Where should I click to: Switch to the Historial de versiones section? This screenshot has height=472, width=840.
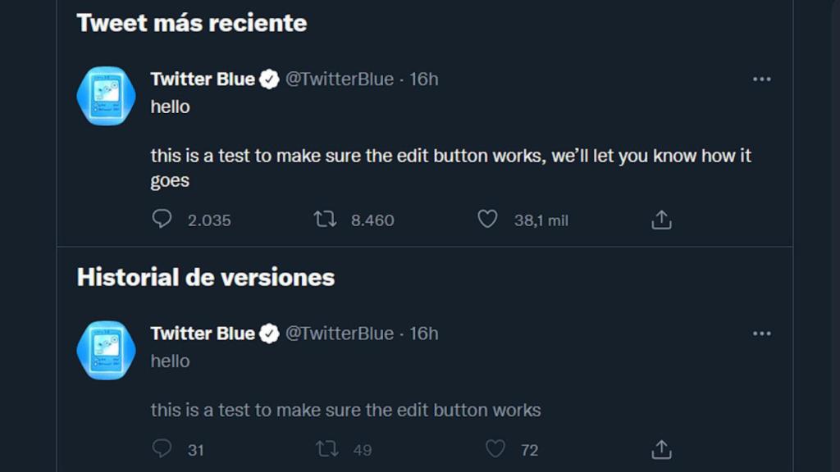[204, 277]
